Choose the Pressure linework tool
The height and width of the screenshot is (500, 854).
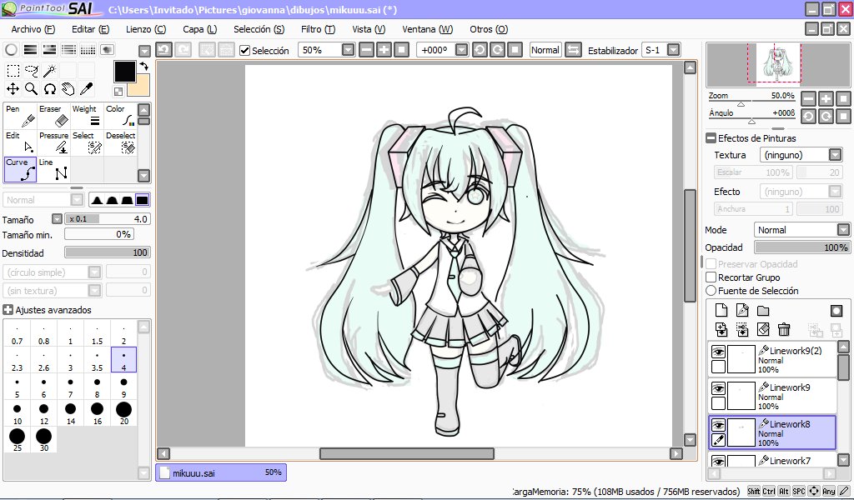click(x=53, y=142)
